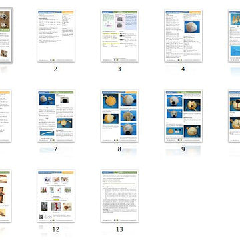Open the cut-off page 10 thumbnail

pos(234,116)
